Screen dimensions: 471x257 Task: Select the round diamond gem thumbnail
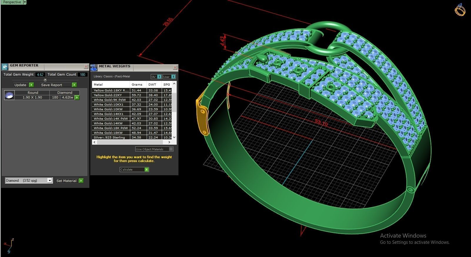(9, 95)
